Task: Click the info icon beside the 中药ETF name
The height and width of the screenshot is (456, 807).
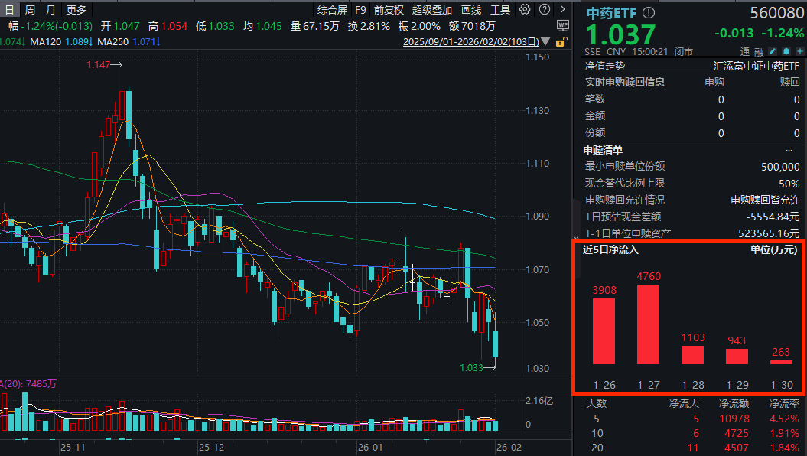Action: pyautogui.click(x=648, y=12)
